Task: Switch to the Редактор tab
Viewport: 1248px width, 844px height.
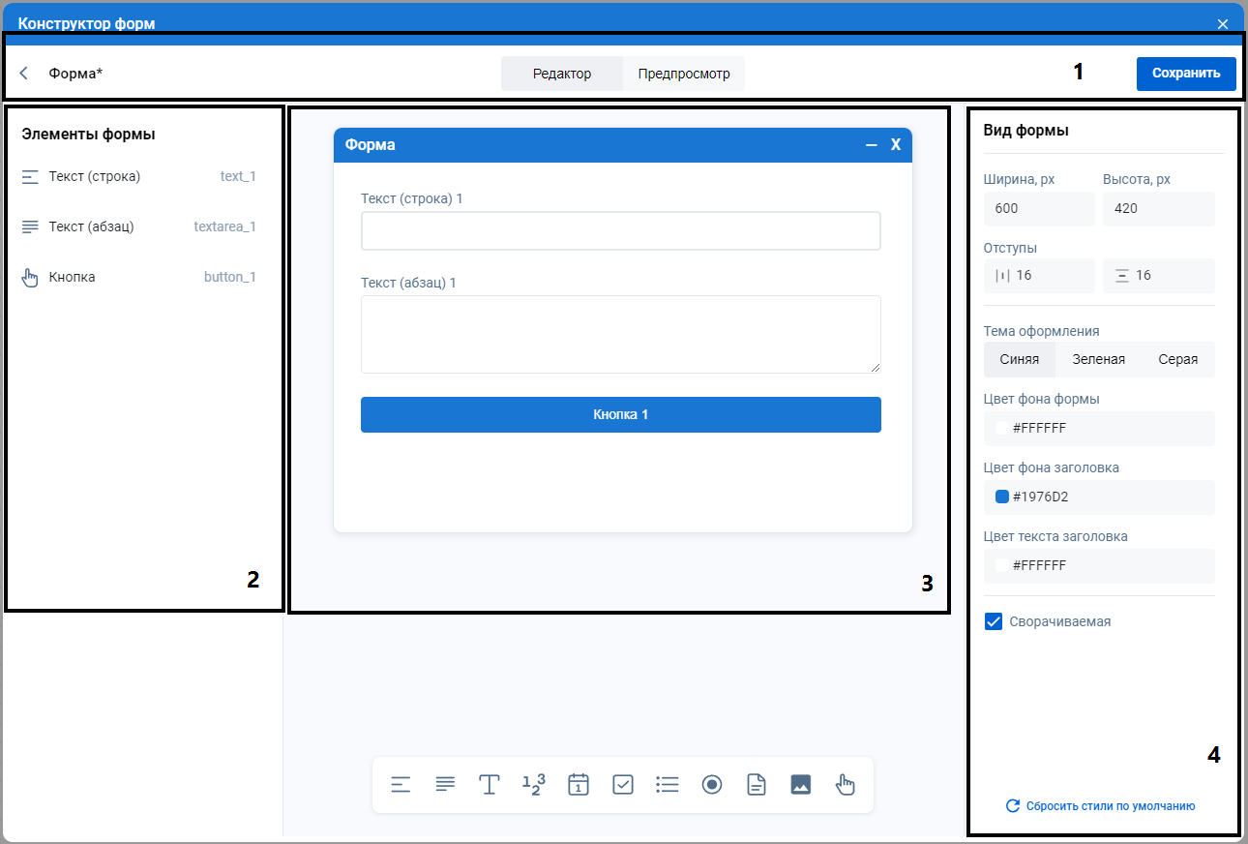Action: (x=562, y=74)
